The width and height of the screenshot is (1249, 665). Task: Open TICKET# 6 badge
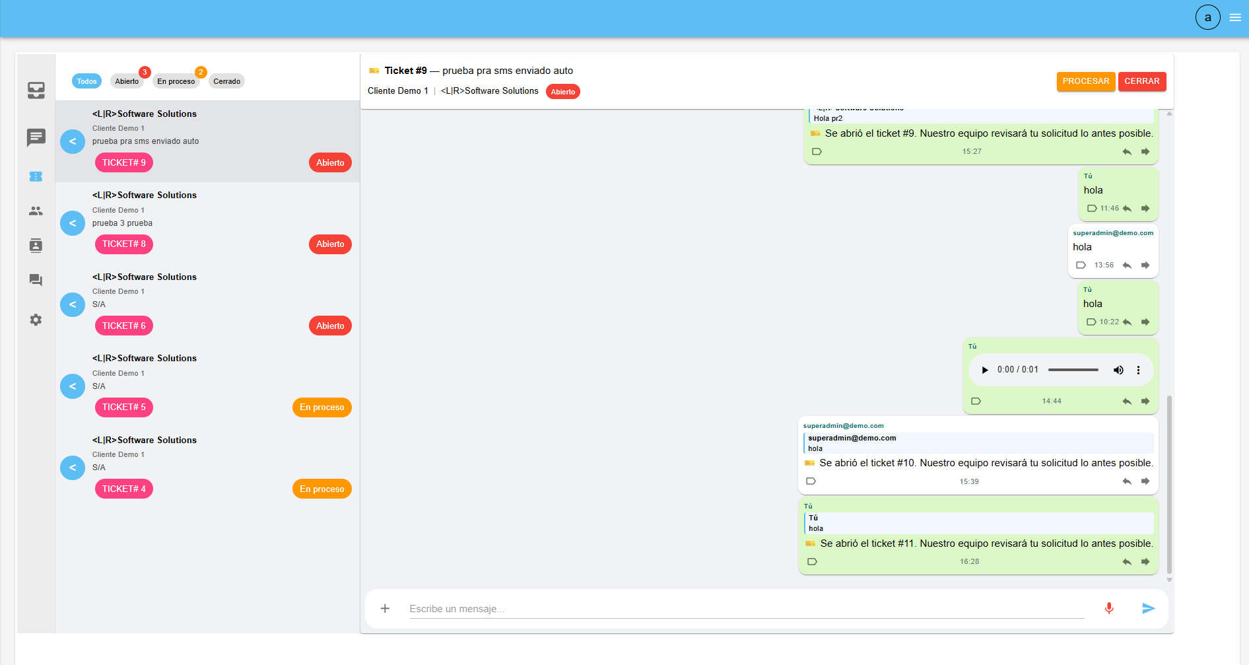(124, 326)
